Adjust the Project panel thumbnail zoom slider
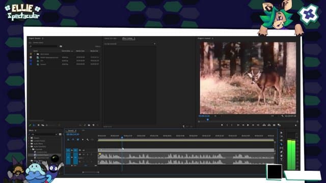The height and width of the screenshot is (183, 326). click(51, 125)
